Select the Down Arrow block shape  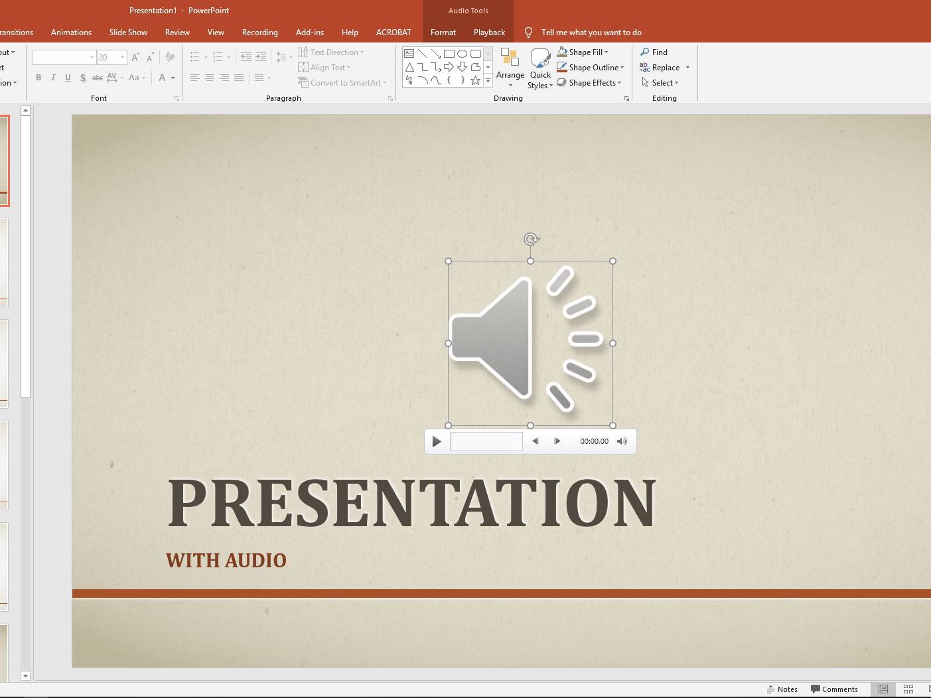pyautogui.click(x=463, y=67)
